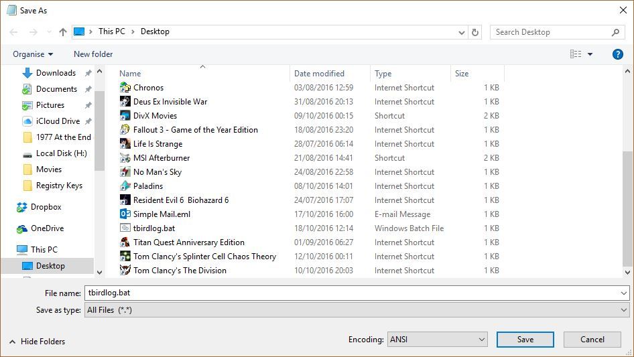Click the E-mail Message type text
The width and height of the screenshot is (634, 357).
click(x=402, y=214)
